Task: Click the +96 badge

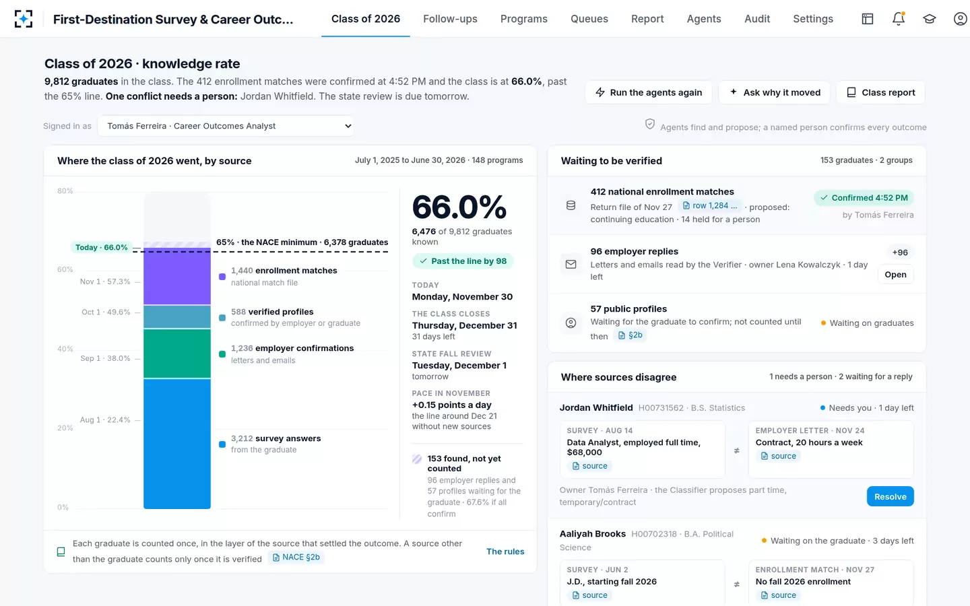Action: [900, 252]
